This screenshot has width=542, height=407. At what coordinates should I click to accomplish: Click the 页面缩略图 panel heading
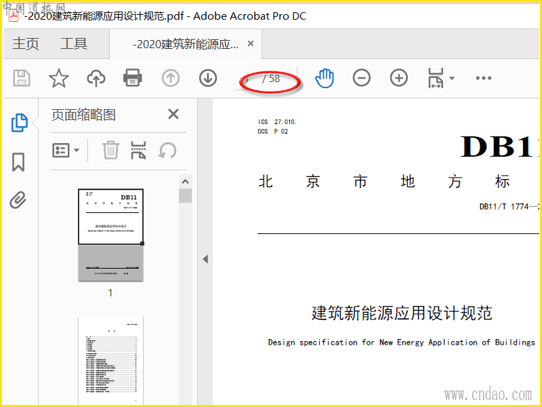coord(83,115)
